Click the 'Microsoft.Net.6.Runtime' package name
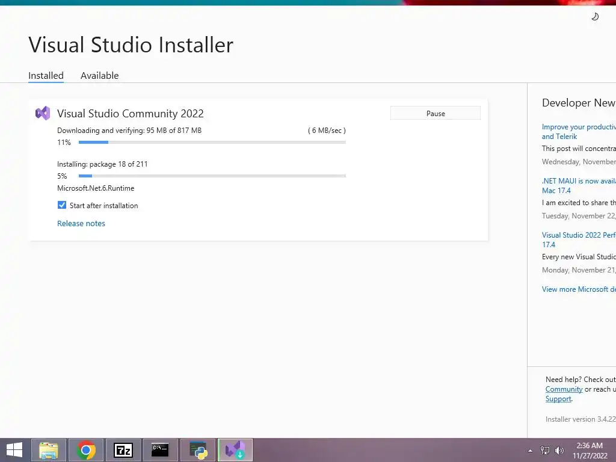This screenshot has height=462, width=616. coord(96,188)
